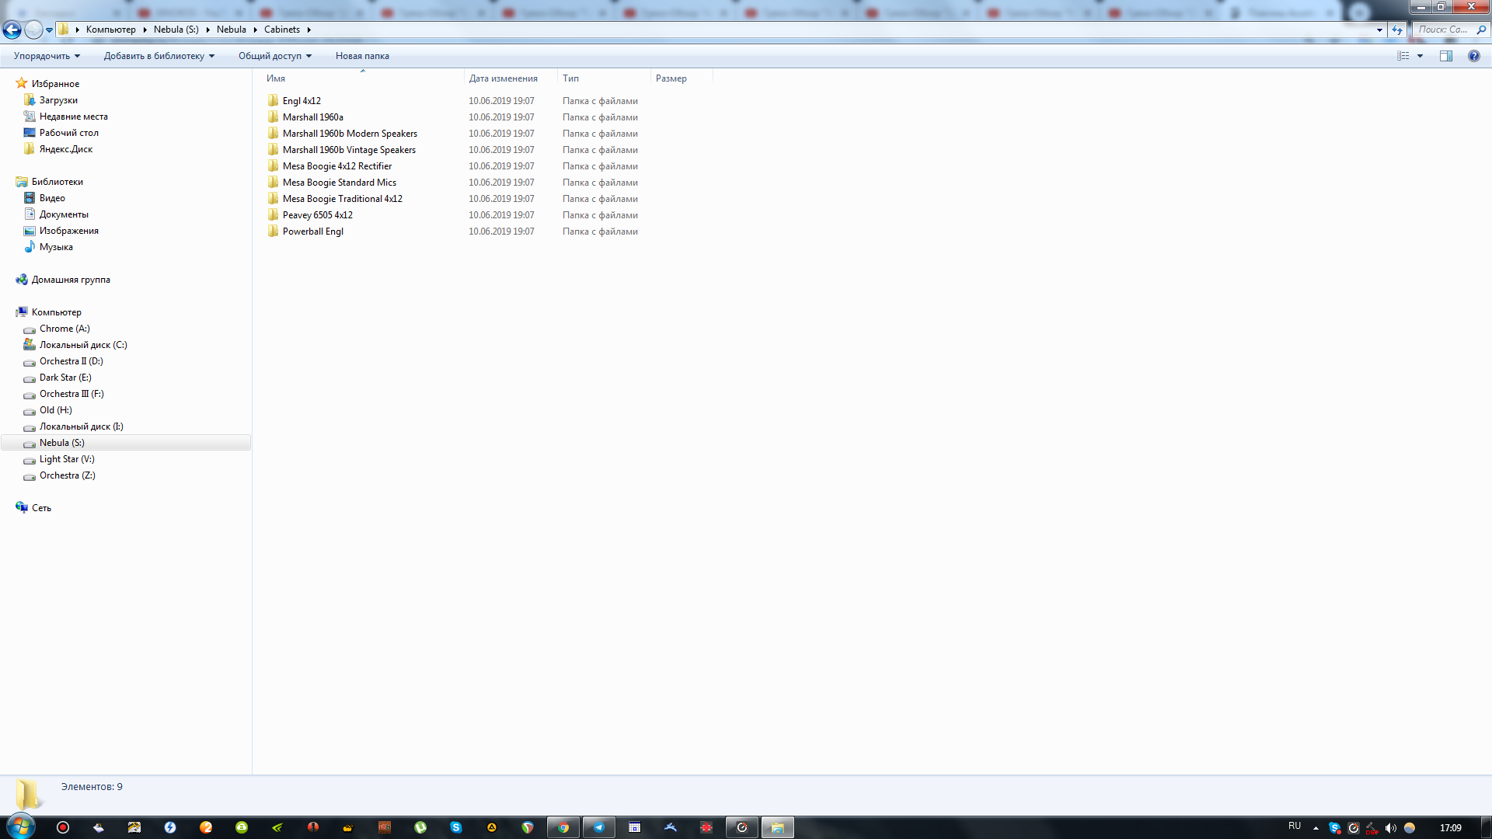
Task: Open the recent locations history dropdown
Action: tap(49, 30)
